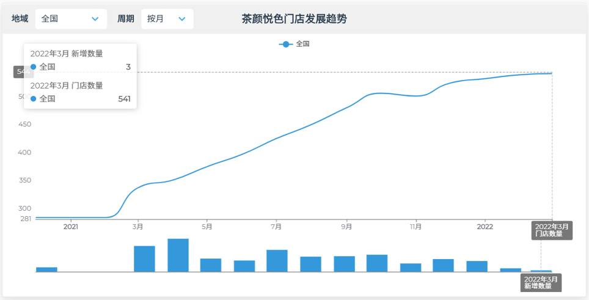Click the September 2021 new-store bar
The width and height of the screenshot is (589, 300).
(344, 263)
